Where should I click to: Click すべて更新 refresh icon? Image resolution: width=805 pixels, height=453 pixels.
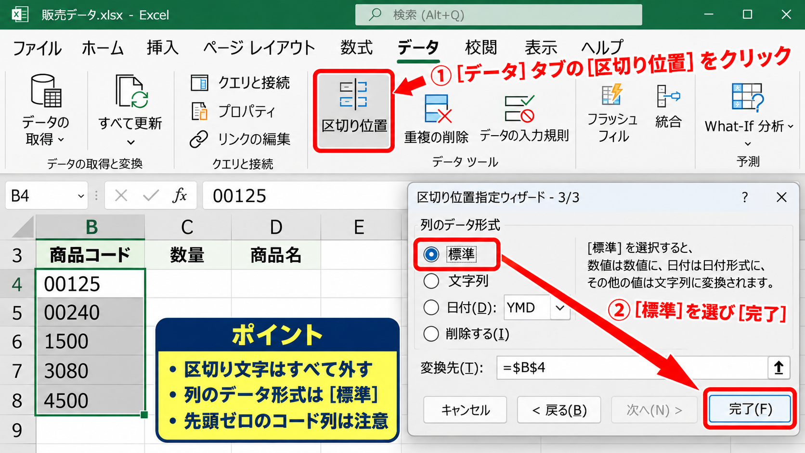pos(131,91)
